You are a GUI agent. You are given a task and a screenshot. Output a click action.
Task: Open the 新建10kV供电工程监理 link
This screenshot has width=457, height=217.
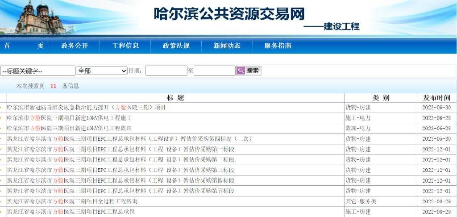pyautogui.click(x=69, y=128)
